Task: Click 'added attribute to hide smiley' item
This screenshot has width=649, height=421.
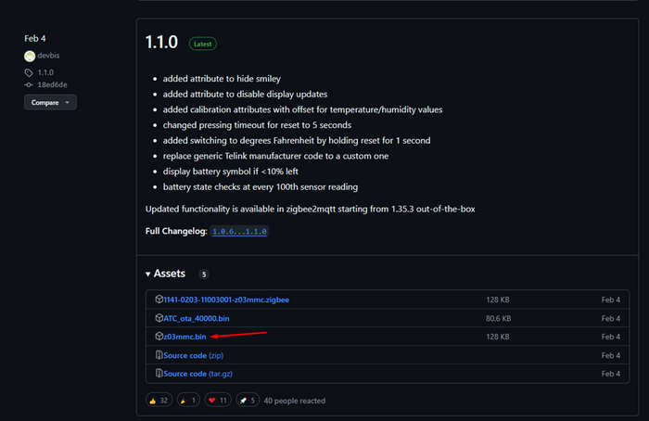Action: click(x=222, y=79)
